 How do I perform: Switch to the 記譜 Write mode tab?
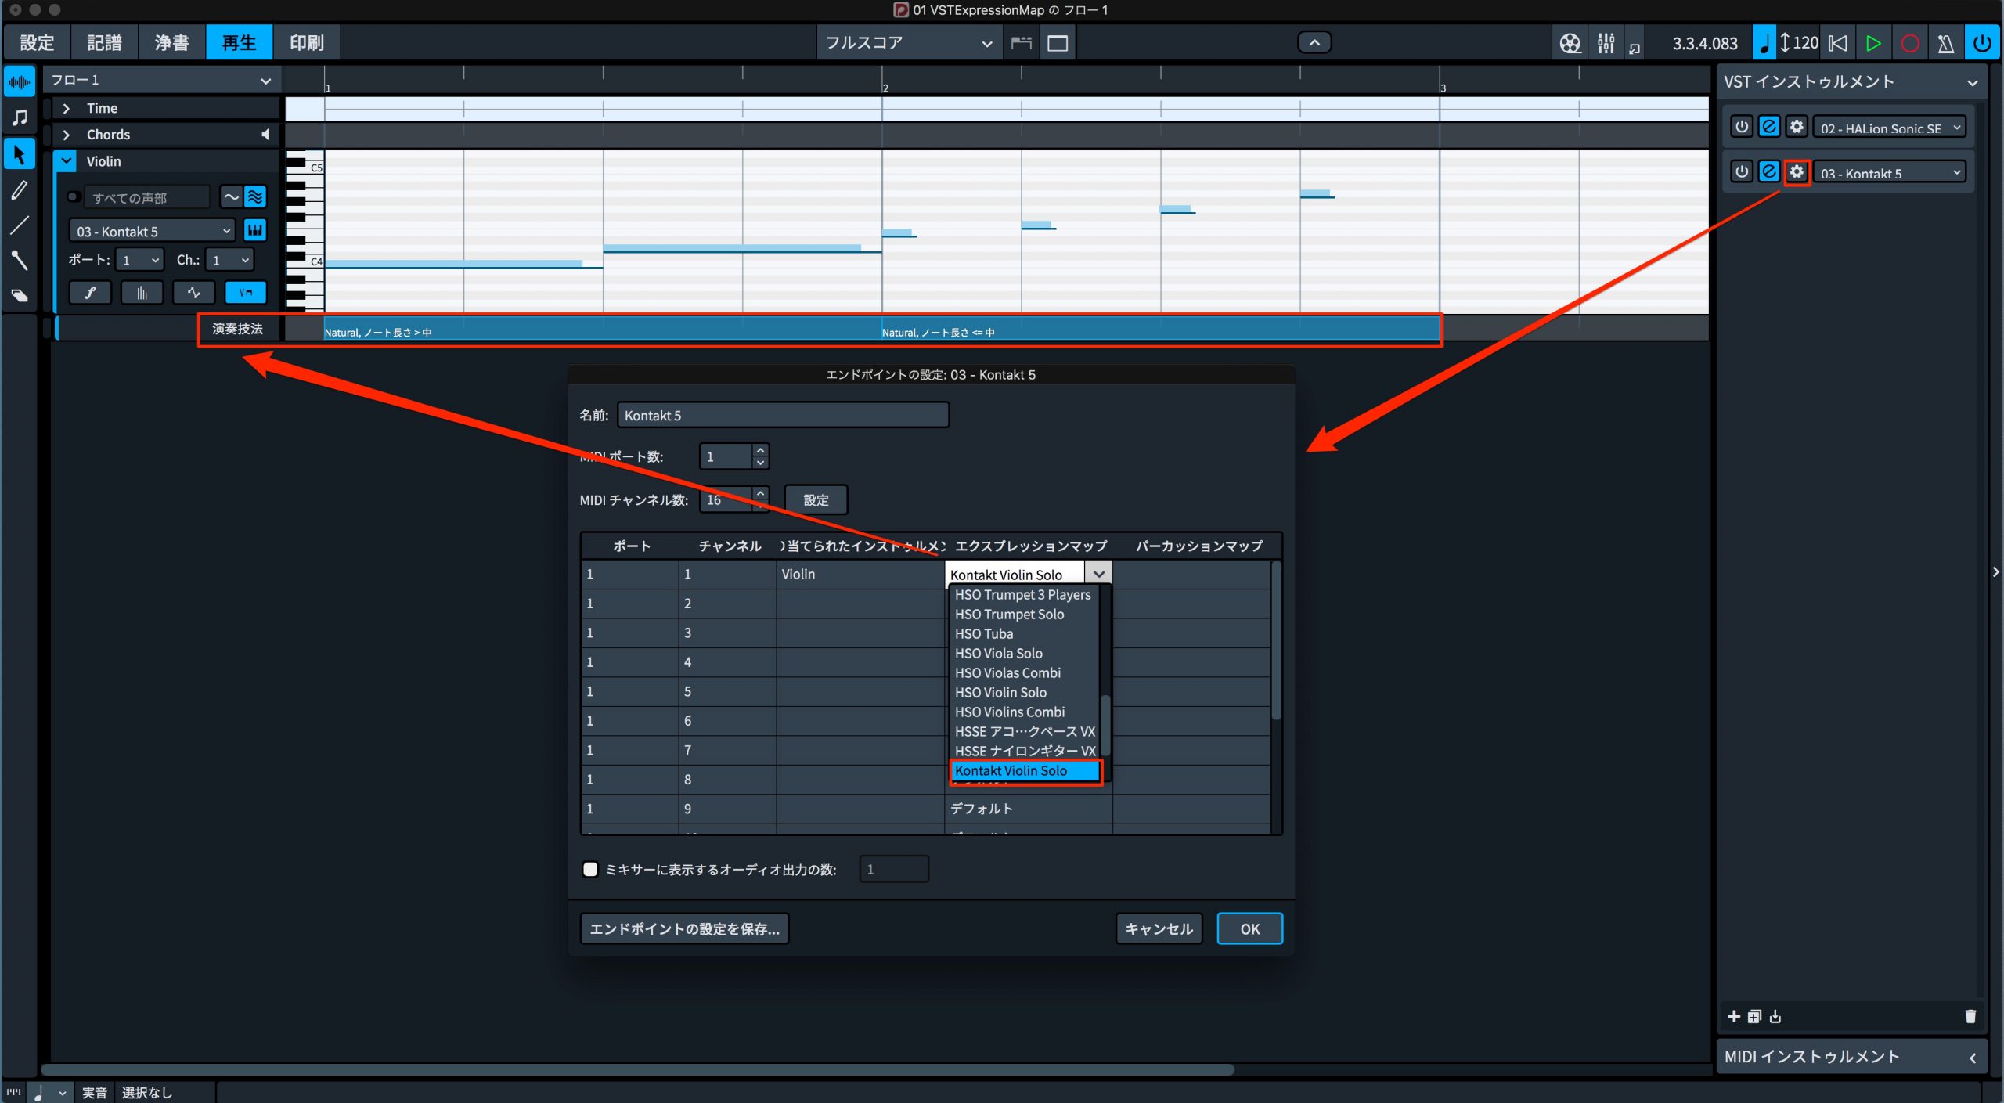(104, 43)
